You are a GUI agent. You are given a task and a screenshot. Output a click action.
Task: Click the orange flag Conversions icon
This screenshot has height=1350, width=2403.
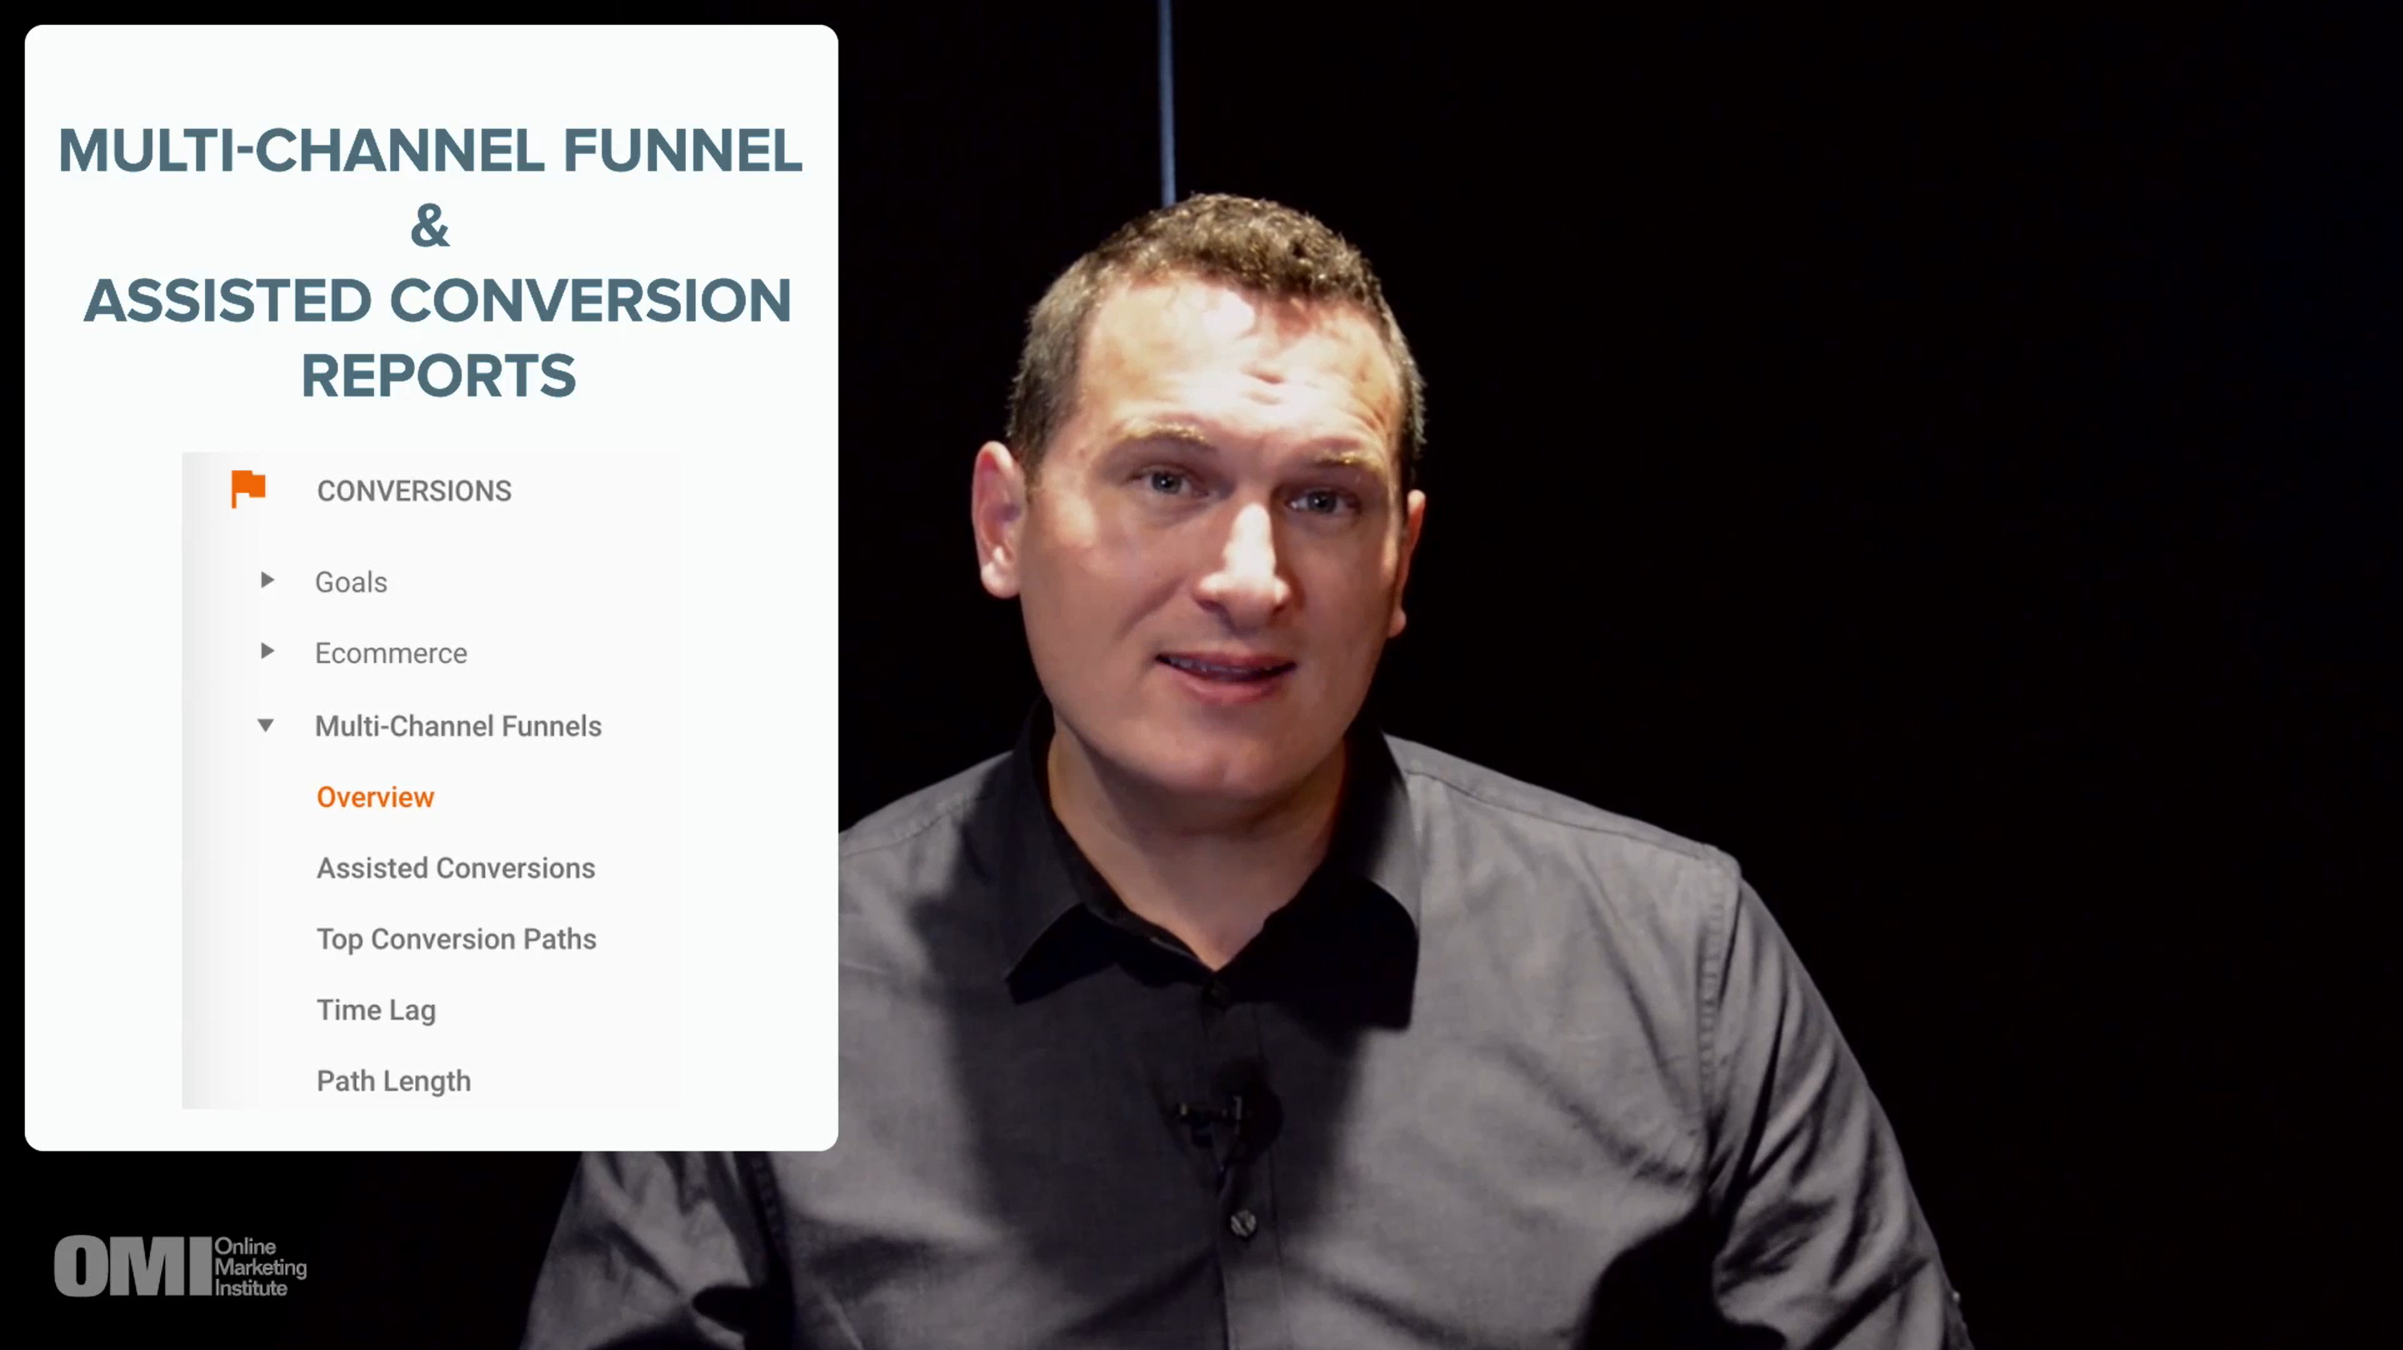click(248, 490)
